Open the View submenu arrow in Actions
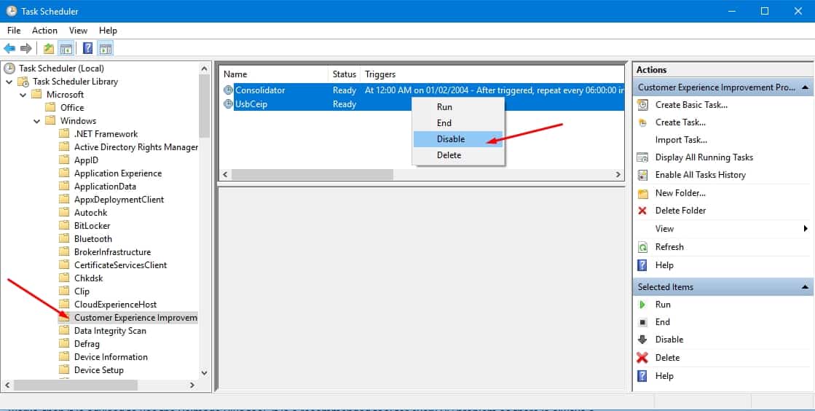Image resolution: width=815 pixels, height=411 pixels. point(805,228)
